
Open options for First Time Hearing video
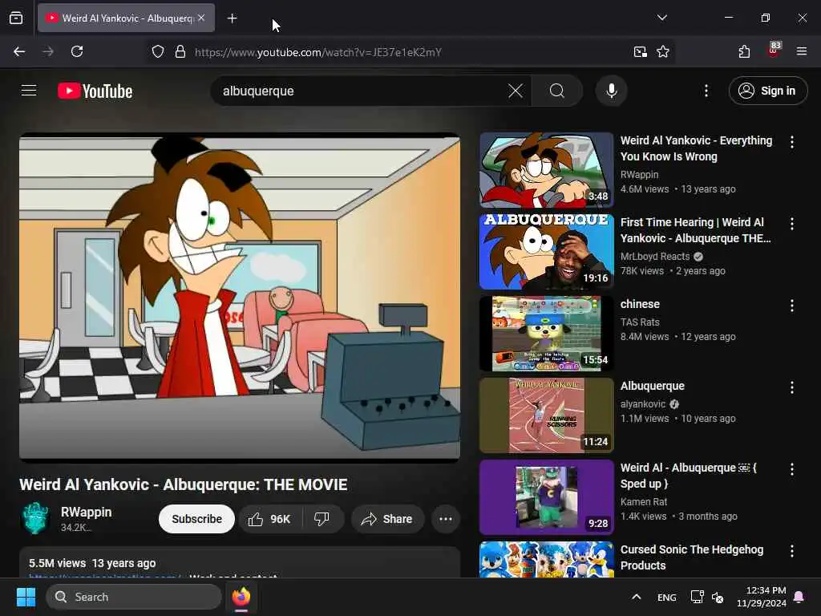pyautogui.click(x=791, y=224)
